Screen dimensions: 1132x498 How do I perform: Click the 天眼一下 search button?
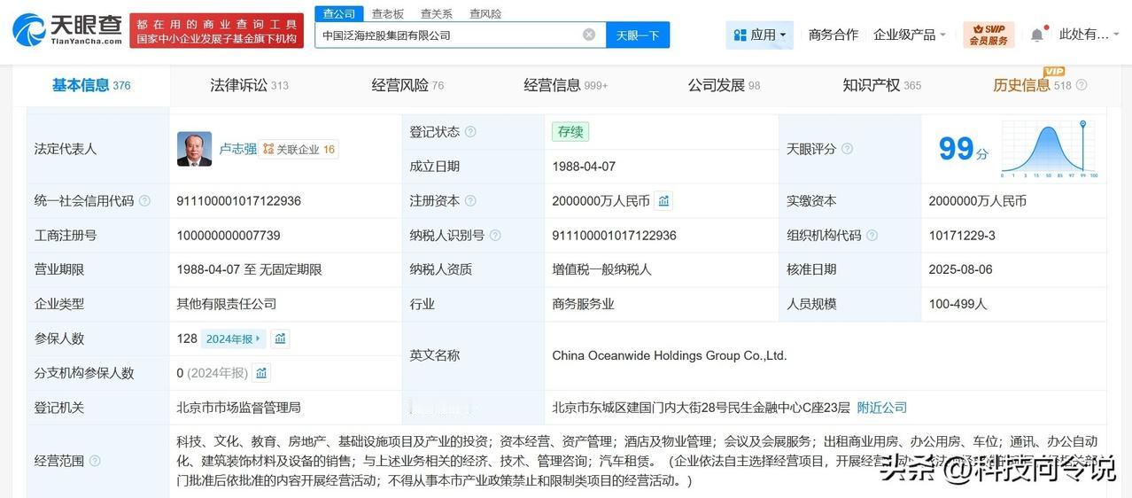638,35
